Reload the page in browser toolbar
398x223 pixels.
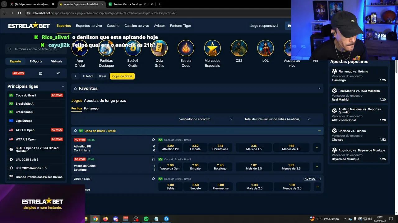click(19, 13)
